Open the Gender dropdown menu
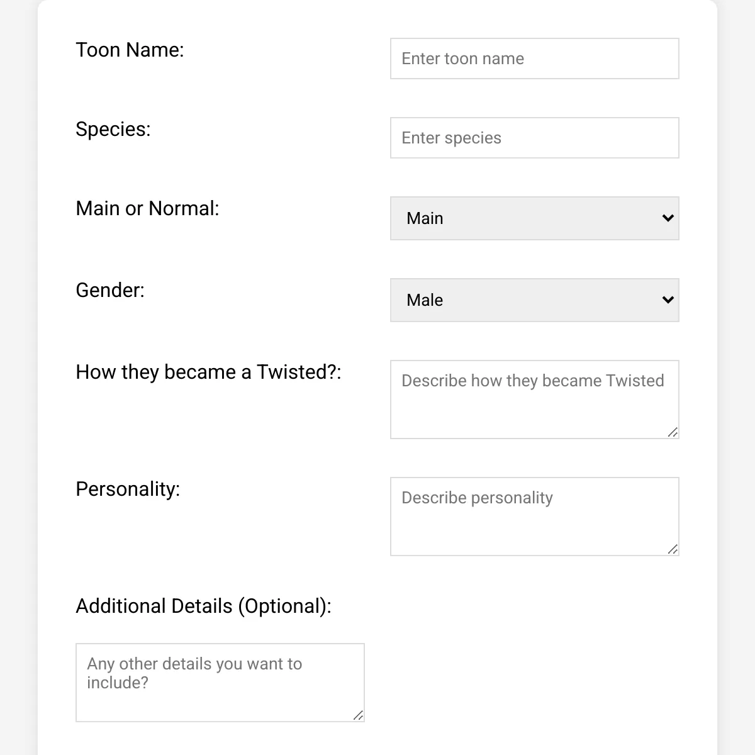The width and height of the screenshot is (755, 755). point(534,300)
